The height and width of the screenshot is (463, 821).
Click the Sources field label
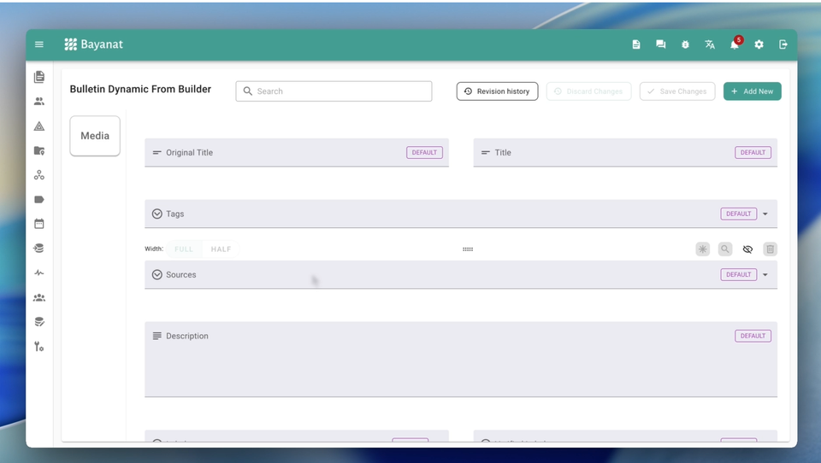point(181,275)
